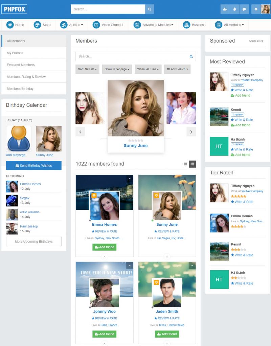Screen dimensions: 271x346
Task: Switch to list view layout
Action: pos(185,164)
